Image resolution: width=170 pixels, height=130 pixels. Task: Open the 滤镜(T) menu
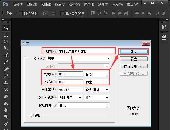click(103, 5)
